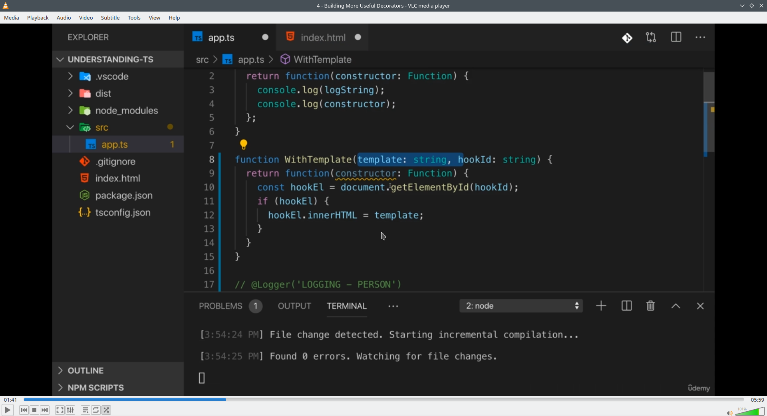Viewport: 767px width, 416px height.
Task: Open the Playback menu
Action: click(38, 18)
